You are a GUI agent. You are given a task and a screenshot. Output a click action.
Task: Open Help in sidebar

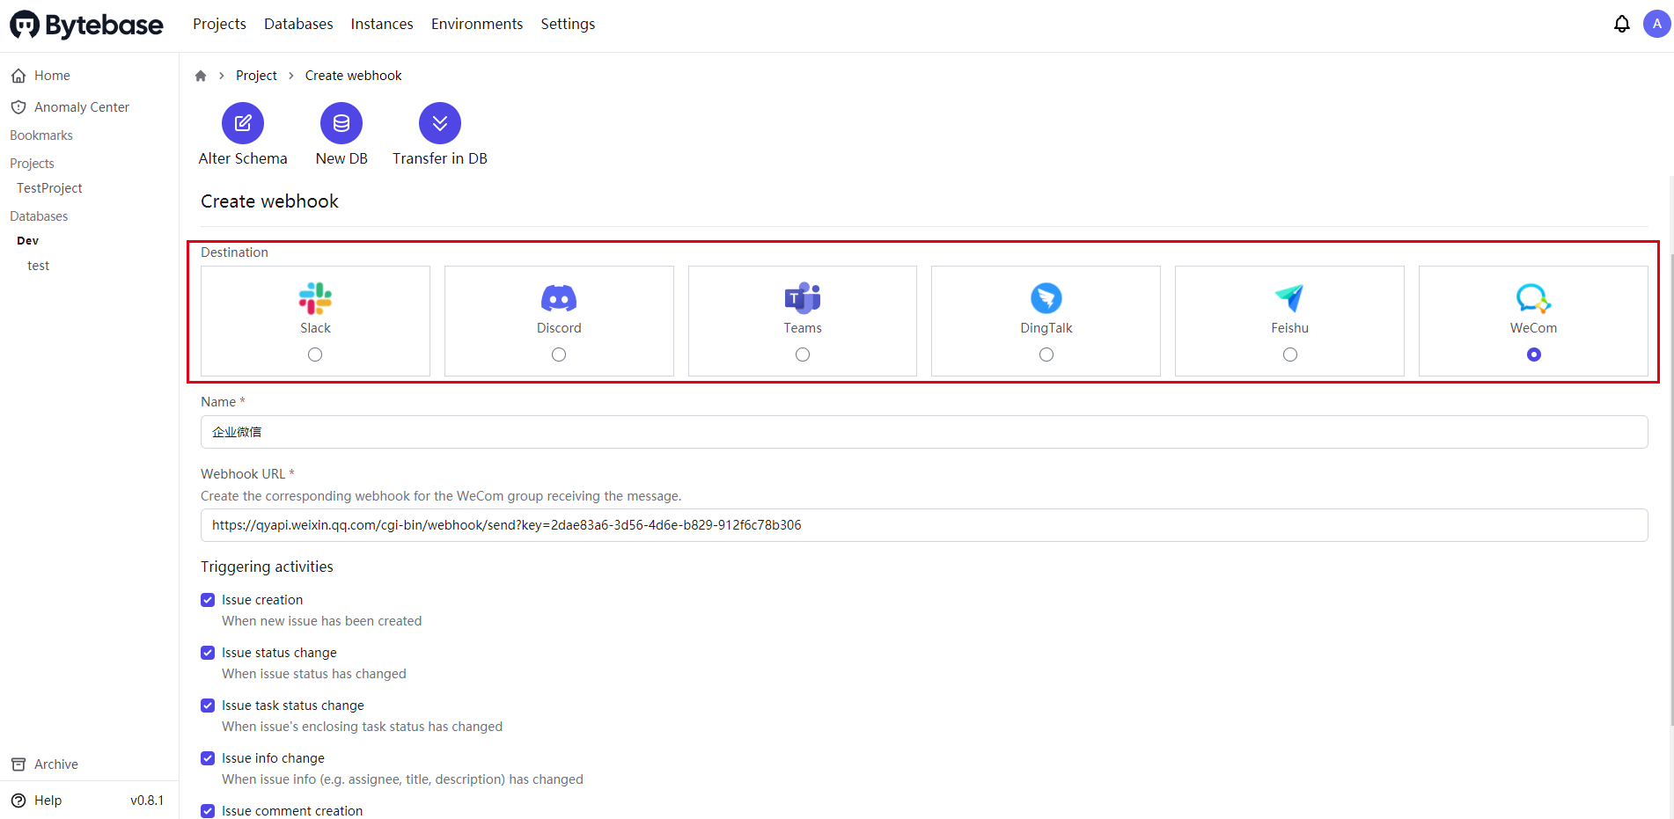coord(48,801)
